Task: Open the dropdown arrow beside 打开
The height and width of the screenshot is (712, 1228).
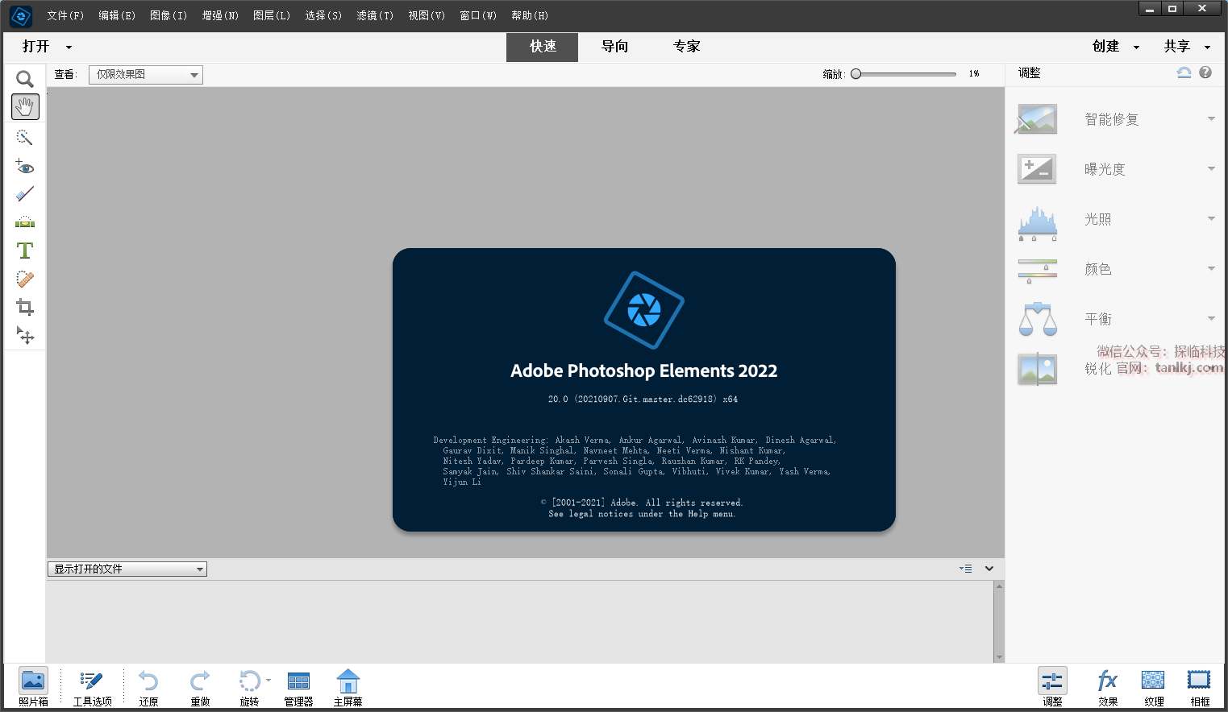Action: [x=69, y=48]
